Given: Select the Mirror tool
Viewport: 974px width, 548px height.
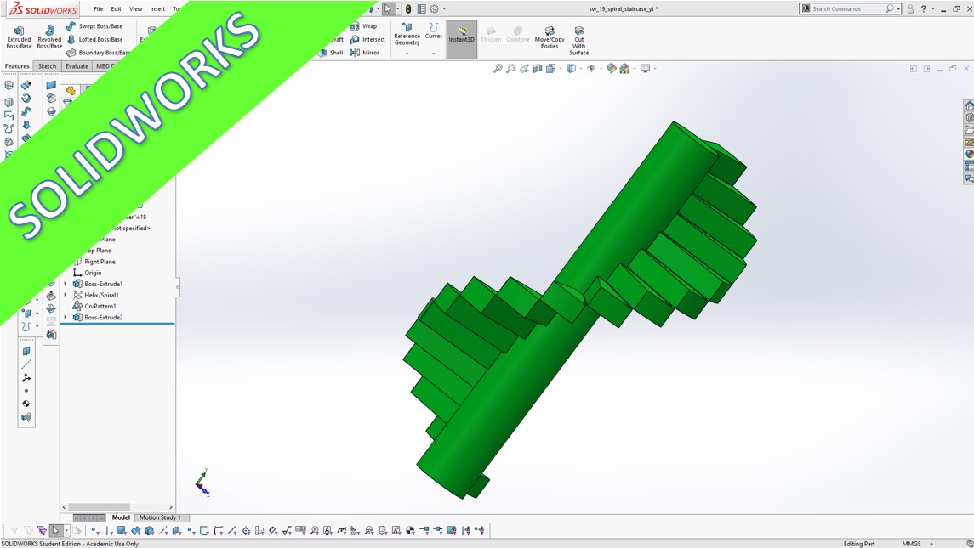Looking at the screenshot, I should click(364, 53).
